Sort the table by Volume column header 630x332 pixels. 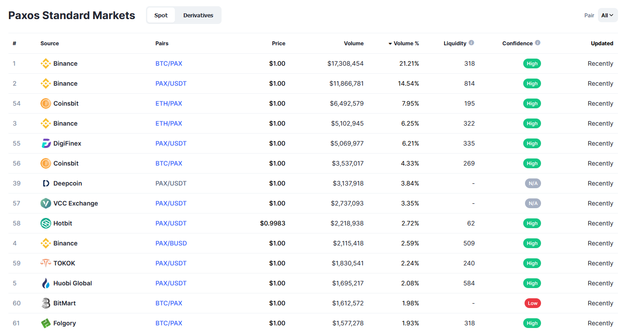point(354,43)
